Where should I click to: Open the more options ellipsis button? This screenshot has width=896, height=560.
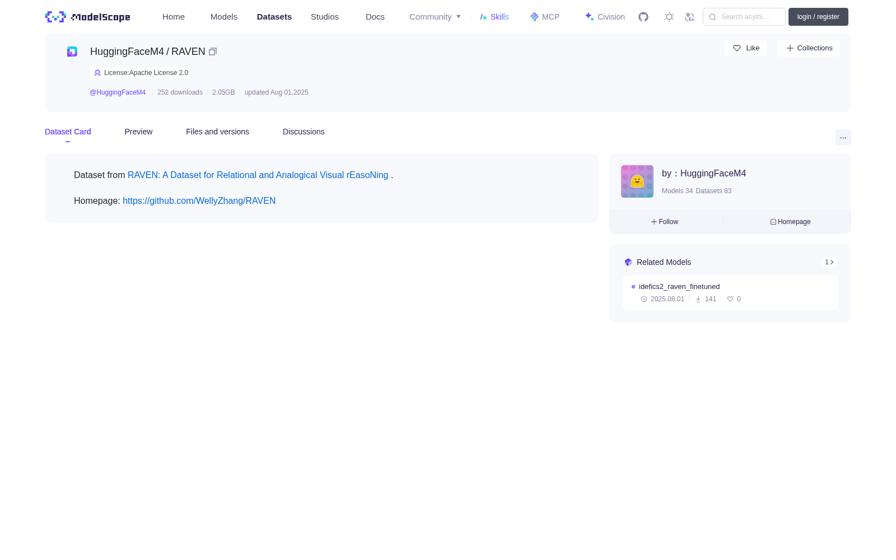843,138
